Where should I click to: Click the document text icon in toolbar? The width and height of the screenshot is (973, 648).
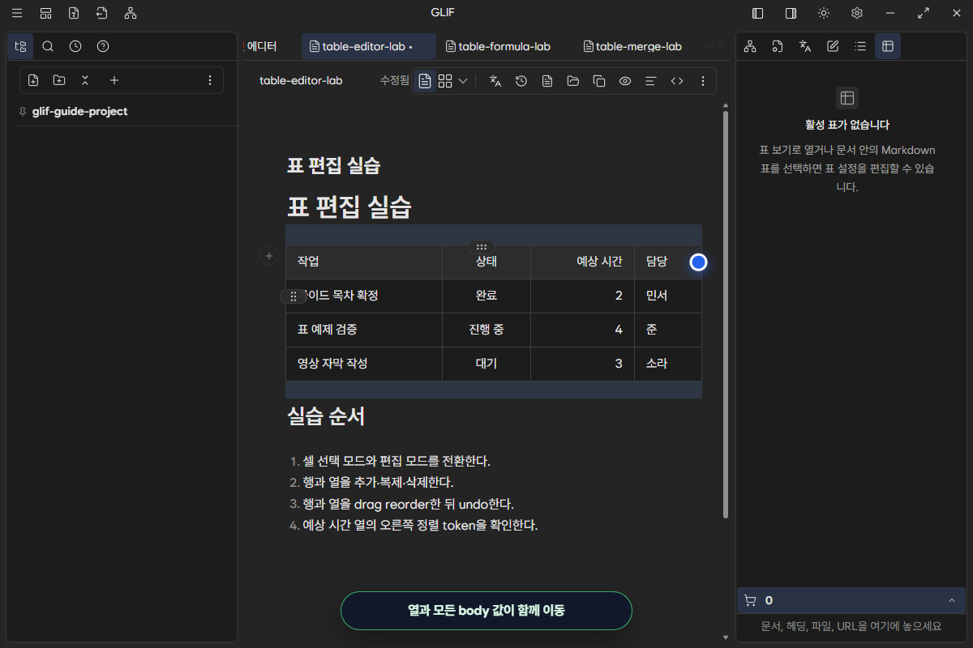547,81
